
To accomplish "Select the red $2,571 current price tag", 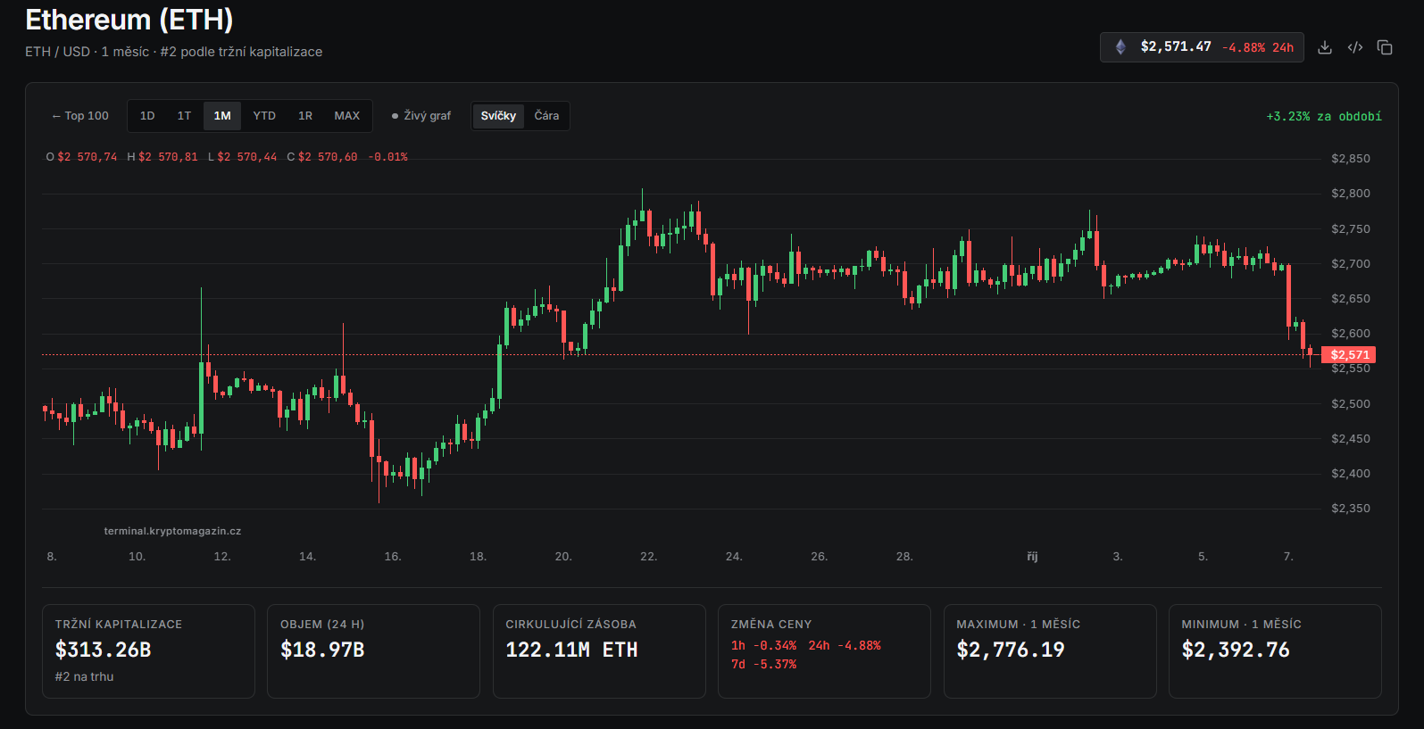I will point(1349,355).
